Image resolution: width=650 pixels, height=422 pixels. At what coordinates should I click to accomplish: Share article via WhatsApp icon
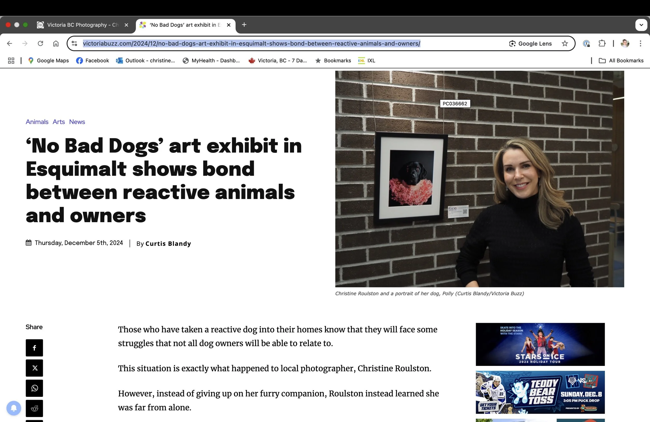coord(34,388)
